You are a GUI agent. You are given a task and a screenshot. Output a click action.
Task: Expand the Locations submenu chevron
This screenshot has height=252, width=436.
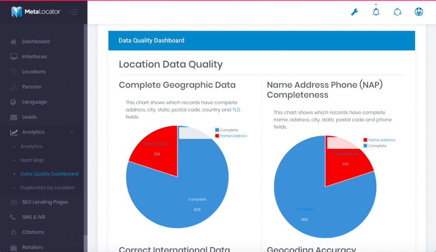point(72,72)
